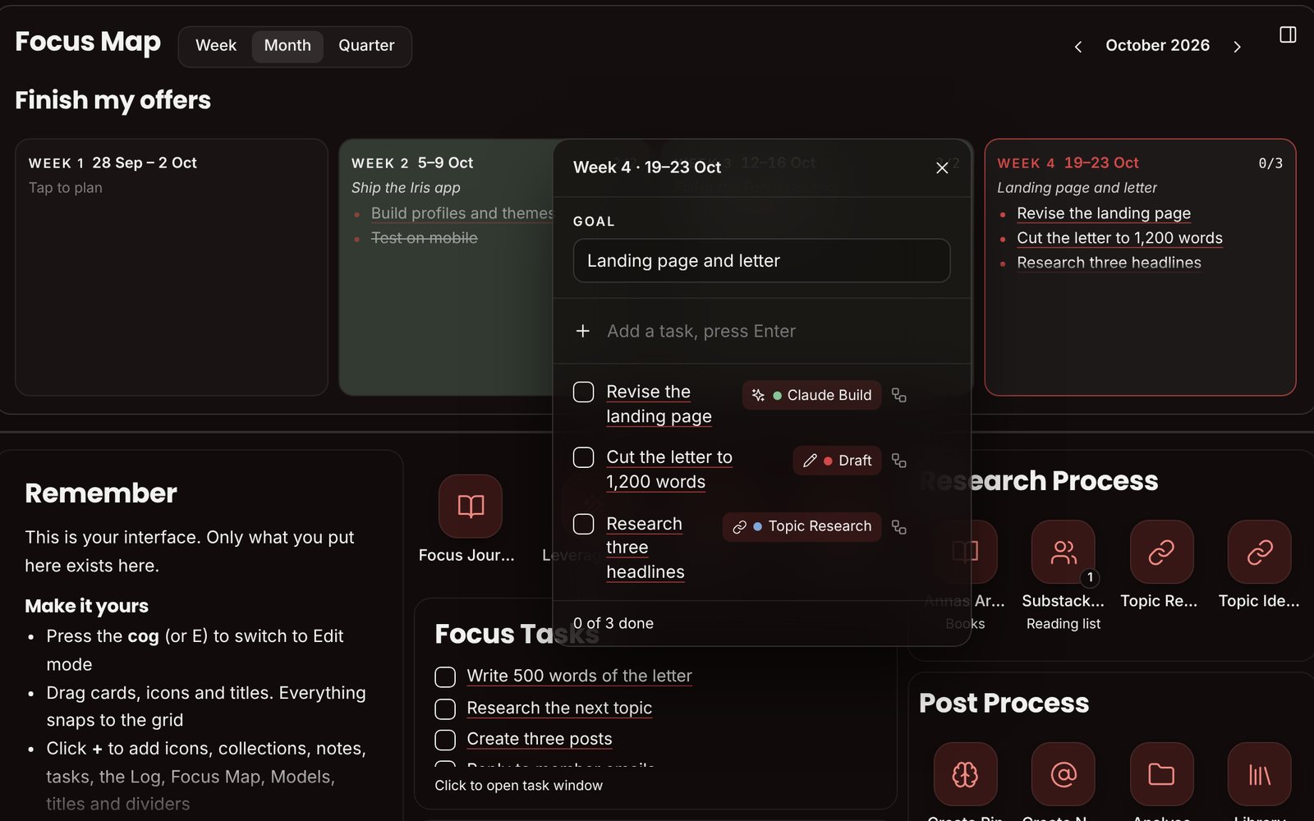Image resolution: width=1314 pixels, height=821 pixels.
Task: Switch to the Week view
Action: click(216, 46)
